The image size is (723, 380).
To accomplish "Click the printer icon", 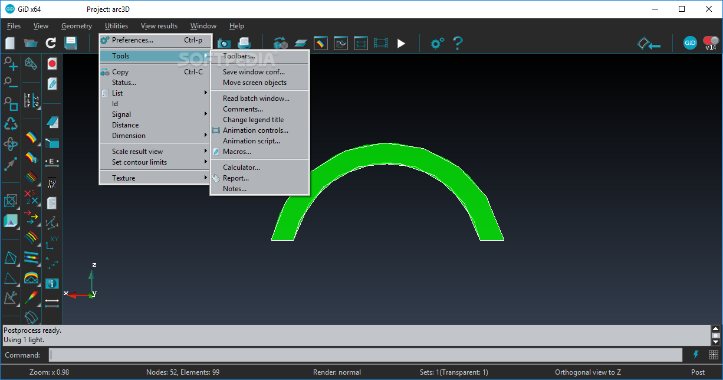I will coord(244,43).
